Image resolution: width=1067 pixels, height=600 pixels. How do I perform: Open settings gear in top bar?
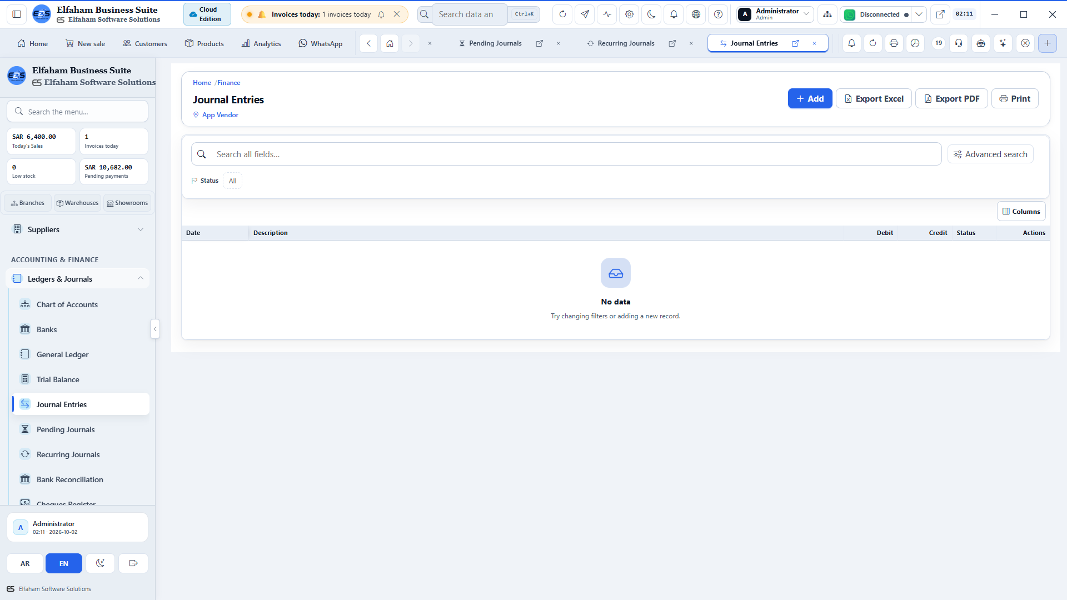coord(629,14)
